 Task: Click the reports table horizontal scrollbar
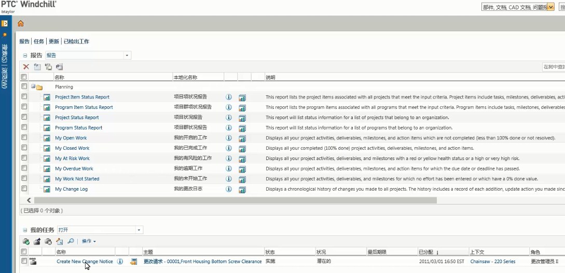pos(235,200)
